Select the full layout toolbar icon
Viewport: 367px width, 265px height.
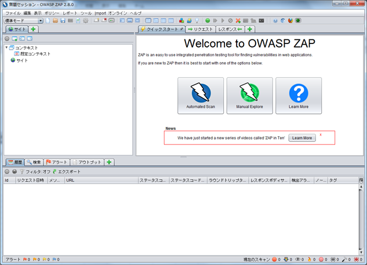point(137,21)
